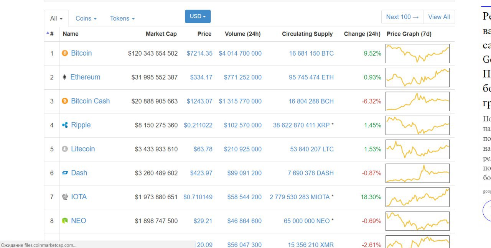
Task: Click the IOTA logo icon
Action: pos(65,197)
